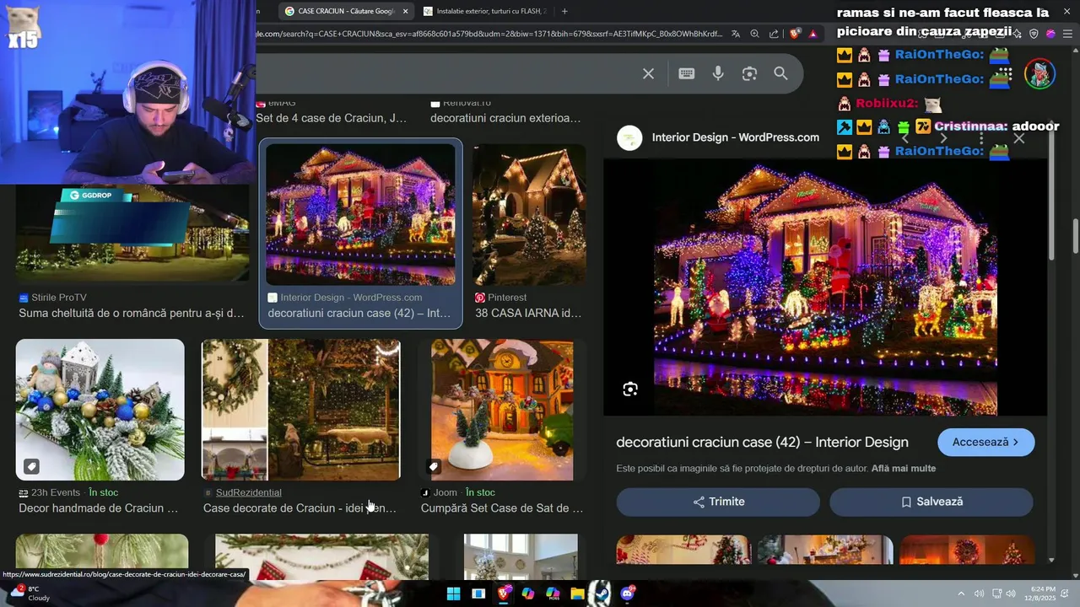
Task: Open the Microsoft 365 taskbar app
Action: (553, 594)
